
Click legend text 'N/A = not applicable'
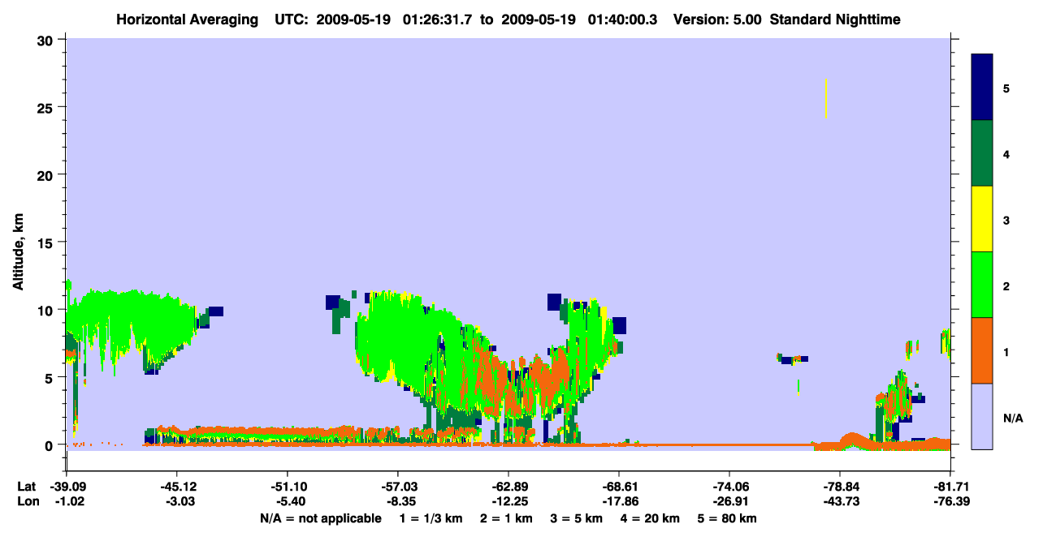point(321,518)
